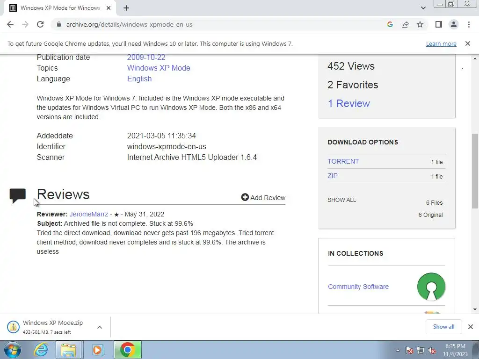Click the Google search icon in address bar
Screen dimensions: 479x359
(x=390, y=24)
